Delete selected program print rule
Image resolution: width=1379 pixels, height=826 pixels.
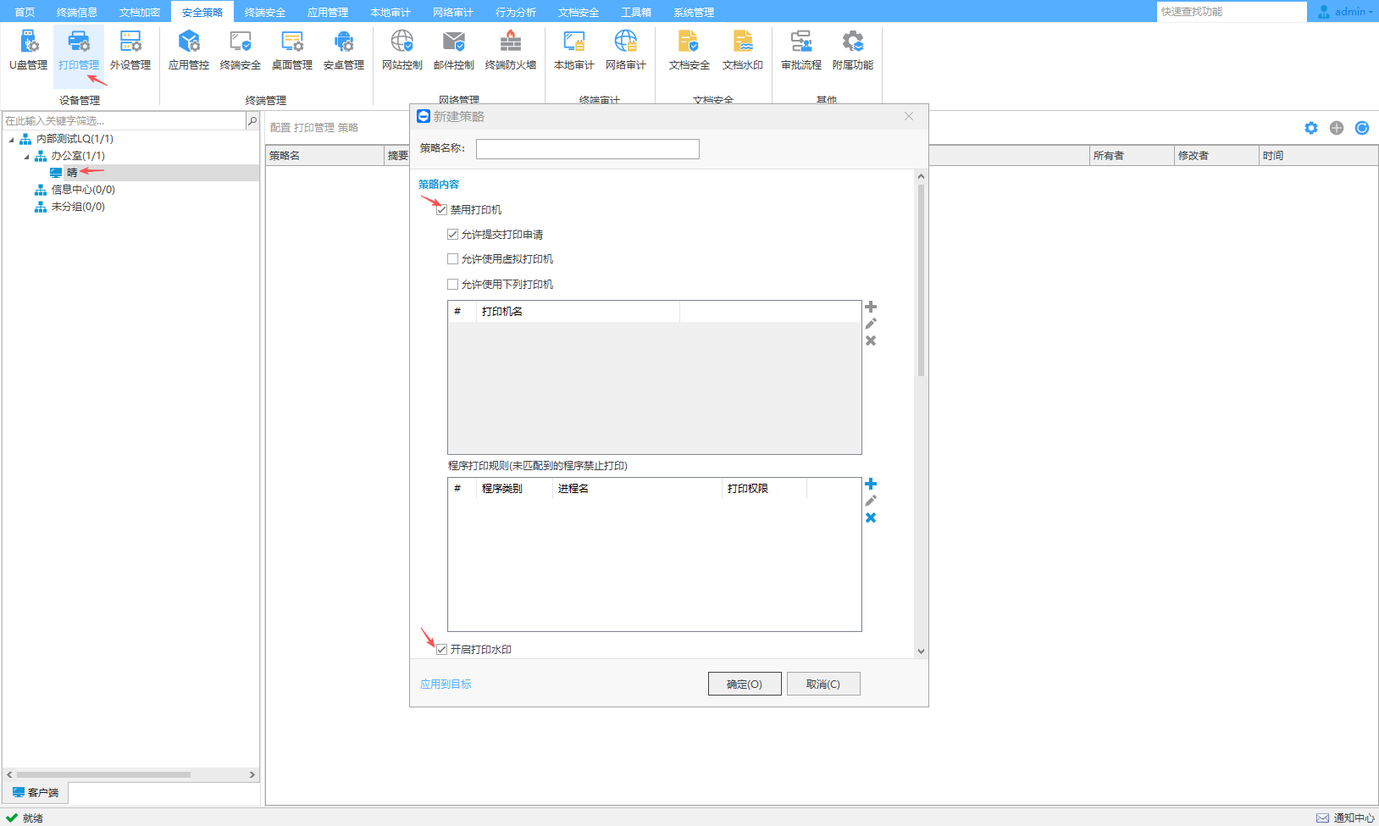pyautogui.click(x=871, y=518)
